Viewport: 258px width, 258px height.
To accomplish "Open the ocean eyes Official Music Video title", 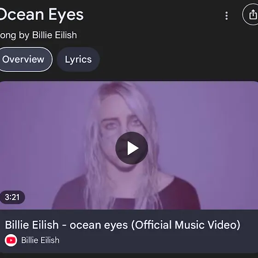I will (x=123, y=225).
